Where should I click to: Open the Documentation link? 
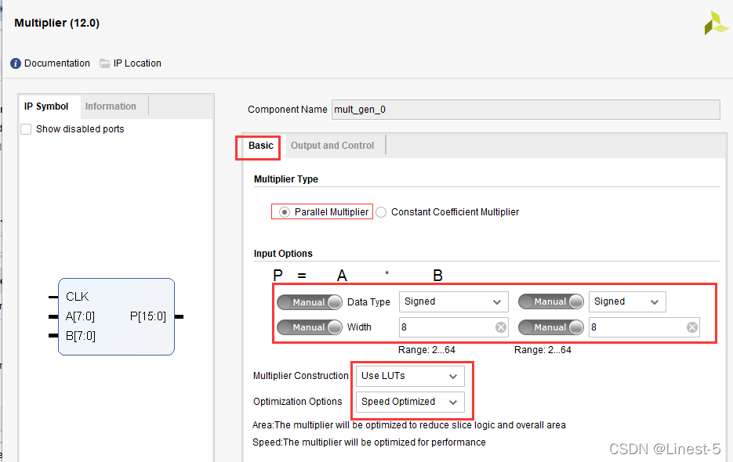pyautogui.click(x=57, y=63)
